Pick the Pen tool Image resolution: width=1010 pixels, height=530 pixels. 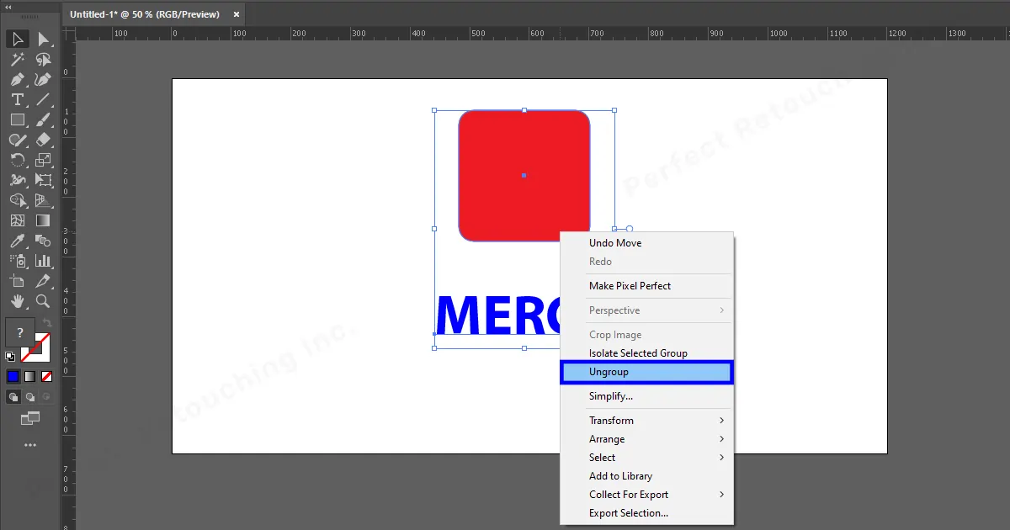(18, 79)
